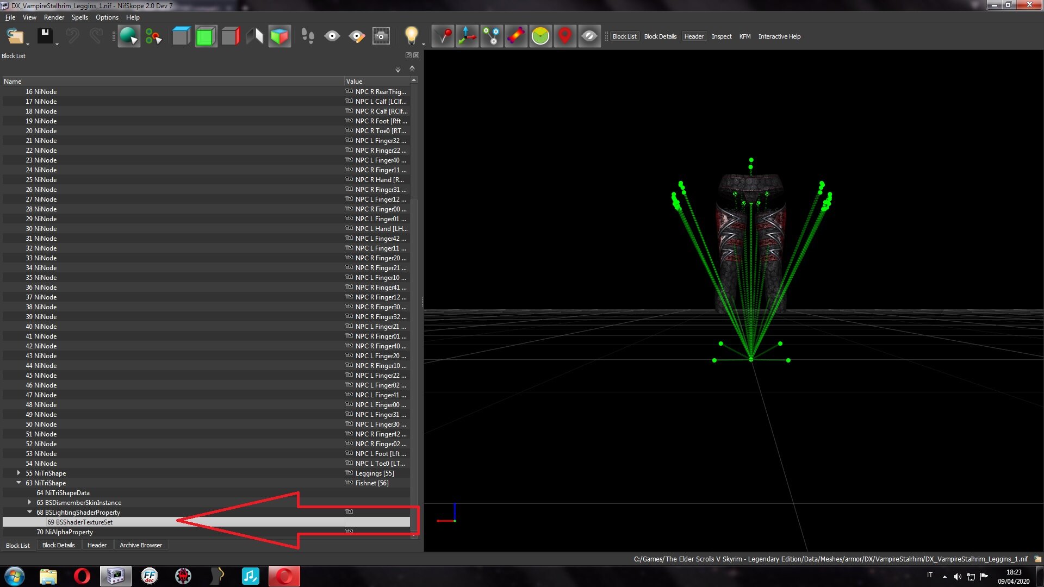This screenshot has width=1044, height=587.
Task: Click the footsteps walk mode icon
Action: tap(308, 36)
